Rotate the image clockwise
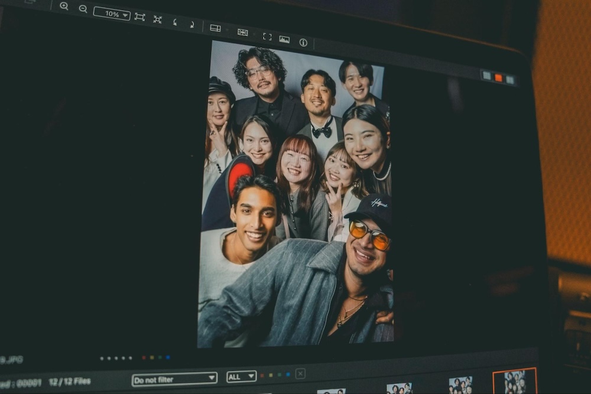 point(191,24)
